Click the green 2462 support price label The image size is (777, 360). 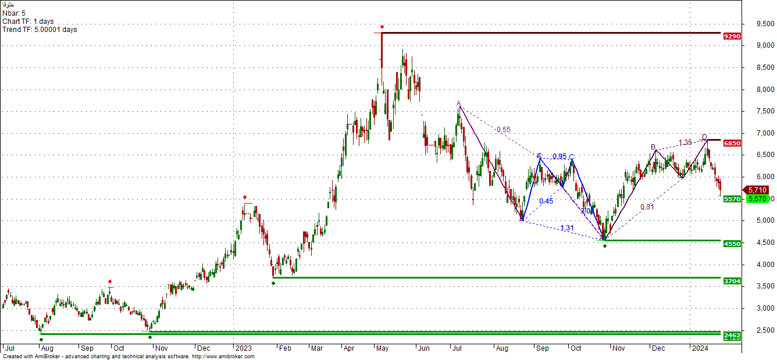732,336
